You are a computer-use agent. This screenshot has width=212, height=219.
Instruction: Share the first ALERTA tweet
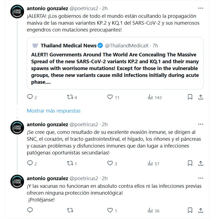pyautogui.click(x=200, y=97)
